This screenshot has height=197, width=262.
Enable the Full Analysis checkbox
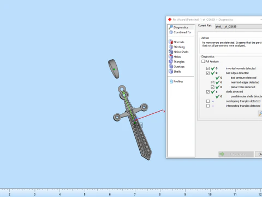tap(203, 61)
